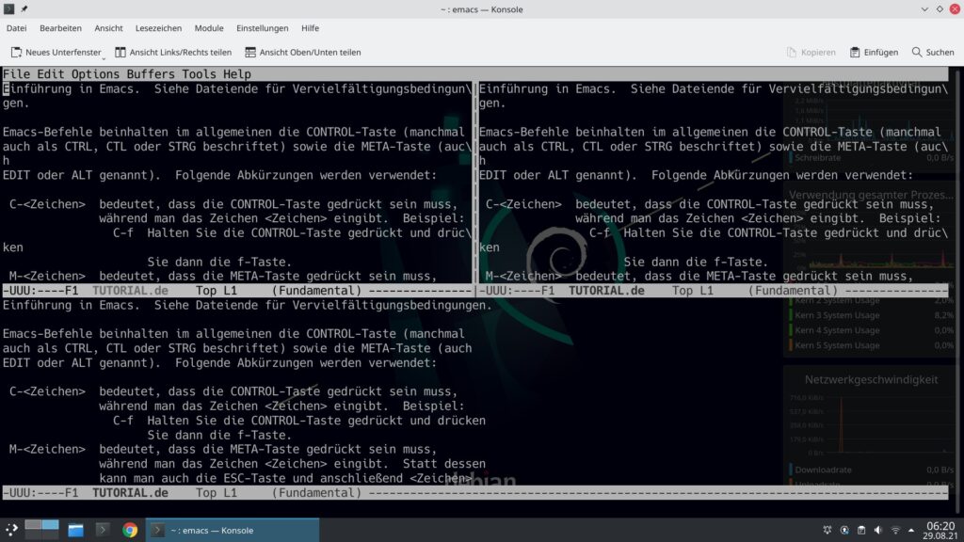Image resolution: width=964 pixels, height=542 pixels.
Task: Open the application launcher in the taskbar
Action: 11,530
